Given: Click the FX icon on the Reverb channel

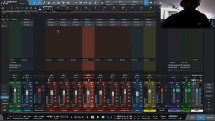Looking at the screenshot, I should [178, 106].
